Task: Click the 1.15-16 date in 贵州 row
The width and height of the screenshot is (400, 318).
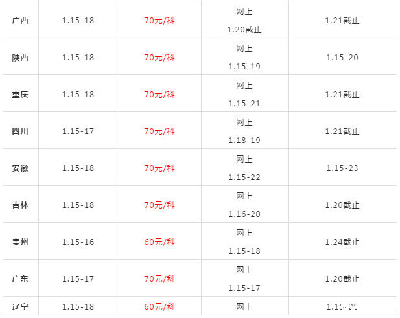Action: click(x=78, y=242)
